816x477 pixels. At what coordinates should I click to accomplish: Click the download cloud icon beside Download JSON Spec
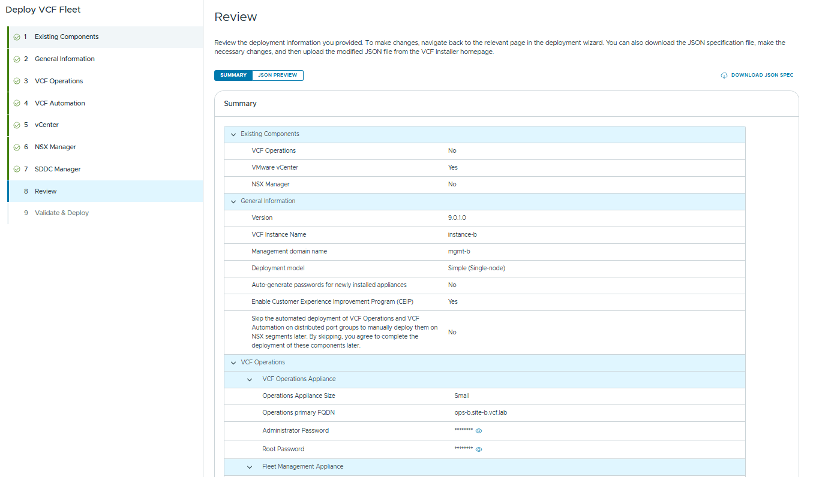pos(724,76)
